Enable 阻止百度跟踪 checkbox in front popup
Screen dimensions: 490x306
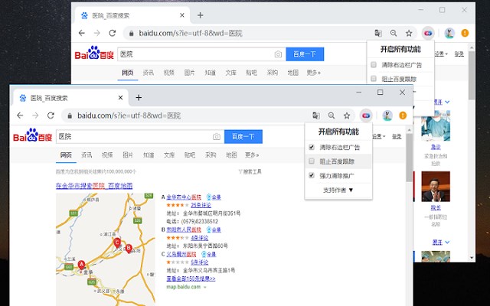[x=312, y=161]
